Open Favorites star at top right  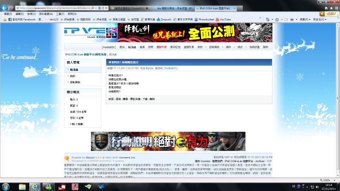click(331, 8)
